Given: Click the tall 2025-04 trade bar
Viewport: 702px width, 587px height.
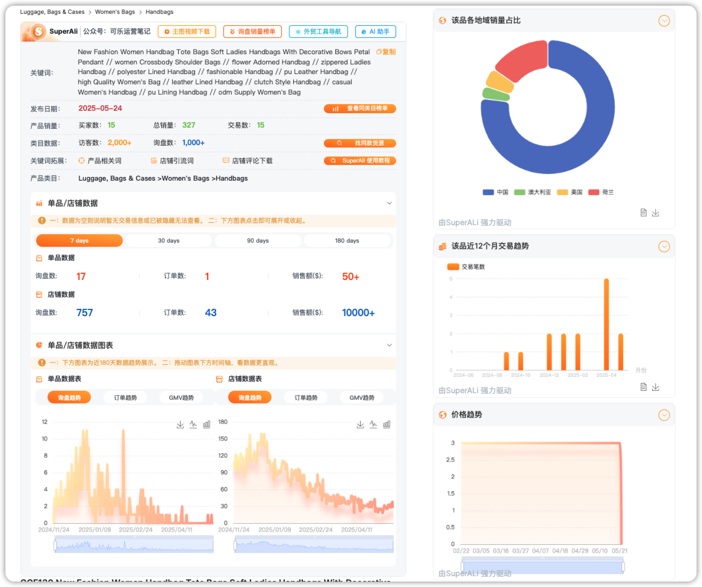Looking at the screenshot, I should 606,325.
